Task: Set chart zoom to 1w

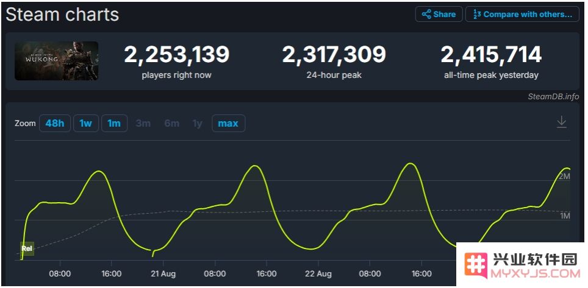Action: coord(86,123)
